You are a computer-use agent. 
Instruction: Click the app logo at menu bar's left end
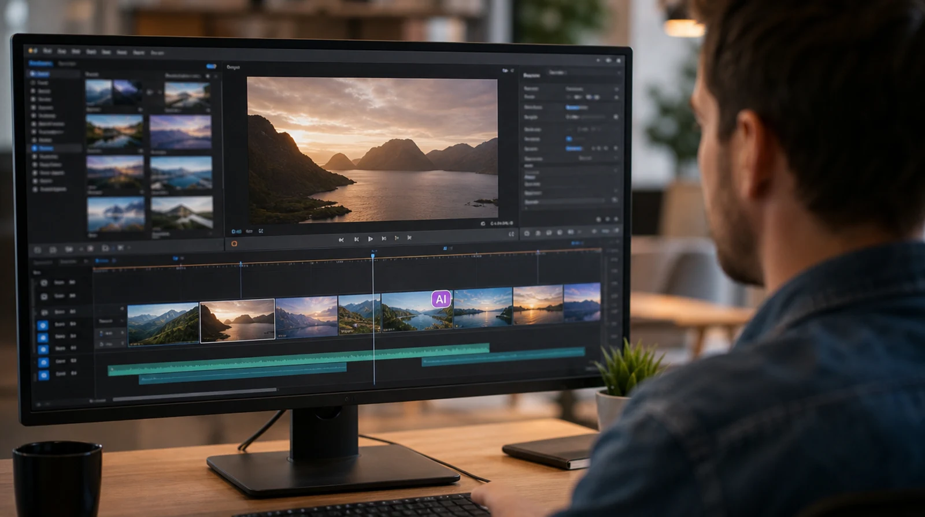[x=33, y=51]
